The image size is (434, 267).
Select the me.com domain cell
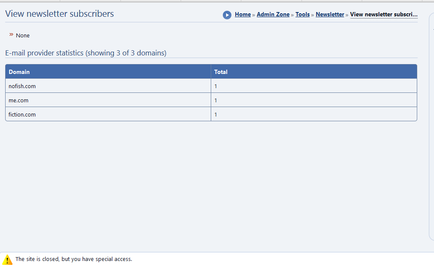click(x=18, y=100)
